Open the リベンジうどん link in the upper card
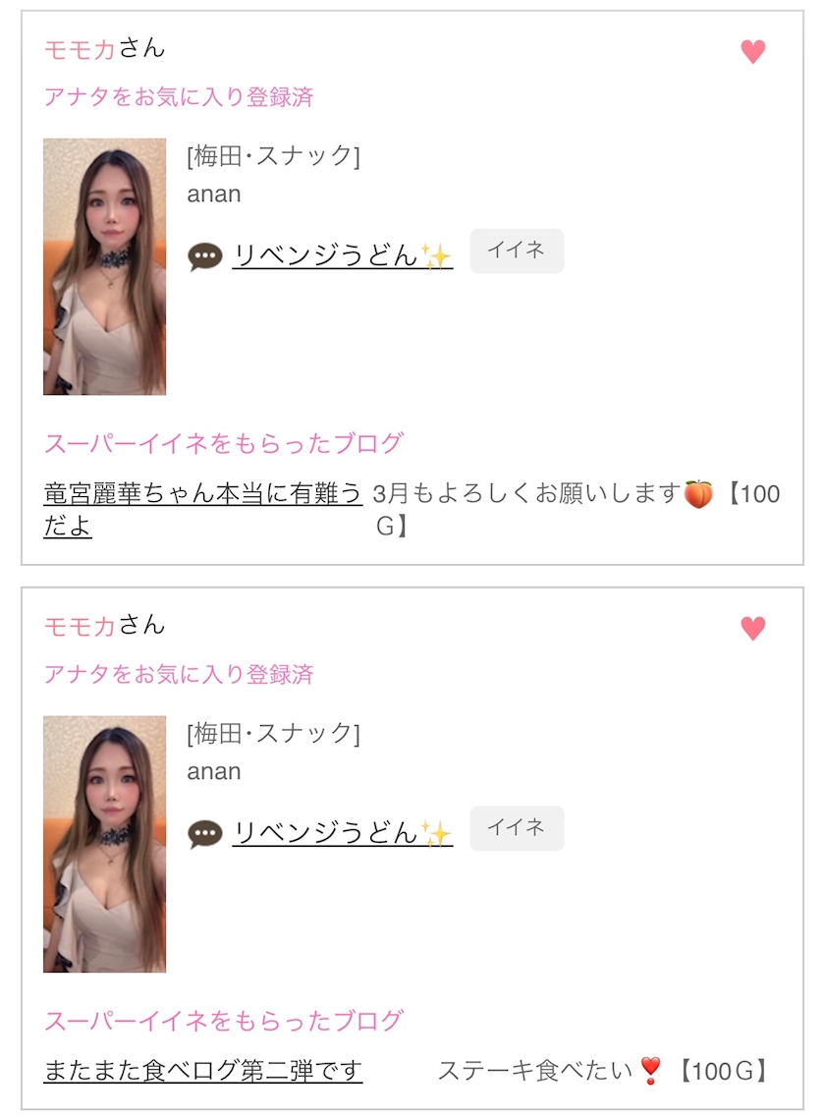Image resolution: width=825 pixels, height=1118 pixels. (x=326, y=256)
